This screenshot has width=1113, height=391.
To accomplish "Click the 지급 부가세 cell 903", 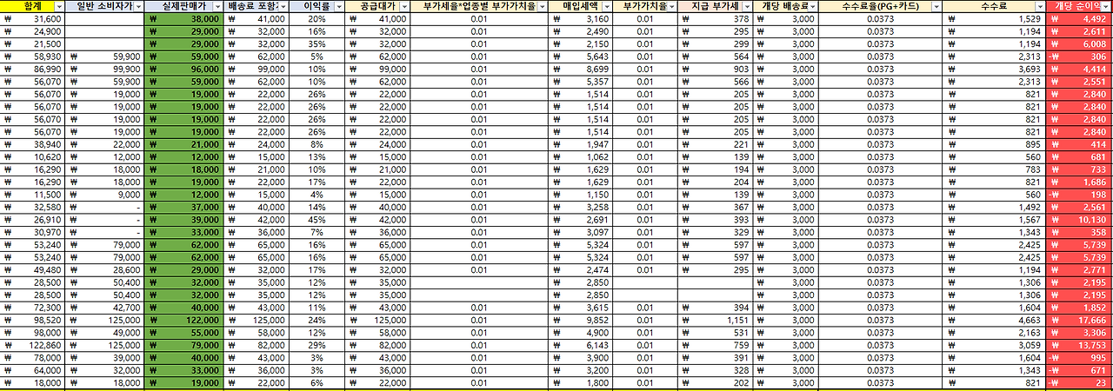I will click(716, 69).
